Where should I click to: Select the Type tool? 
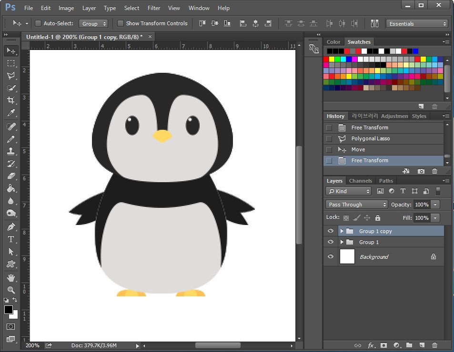pyautogui.click(x=11, y=239)
